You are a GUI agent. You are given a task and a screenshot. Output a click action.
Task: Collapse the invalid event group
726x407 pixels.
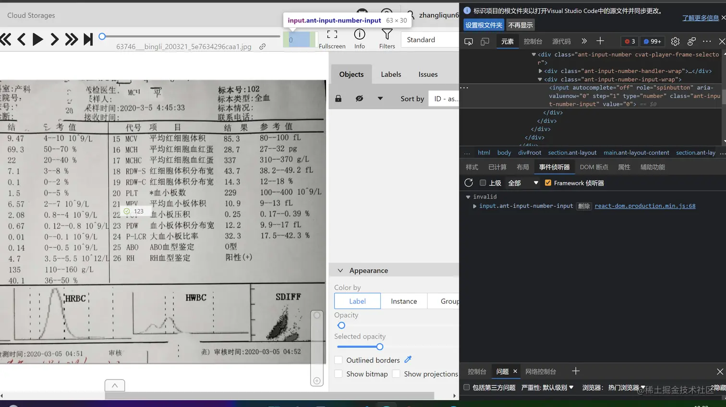pos(468,197)
